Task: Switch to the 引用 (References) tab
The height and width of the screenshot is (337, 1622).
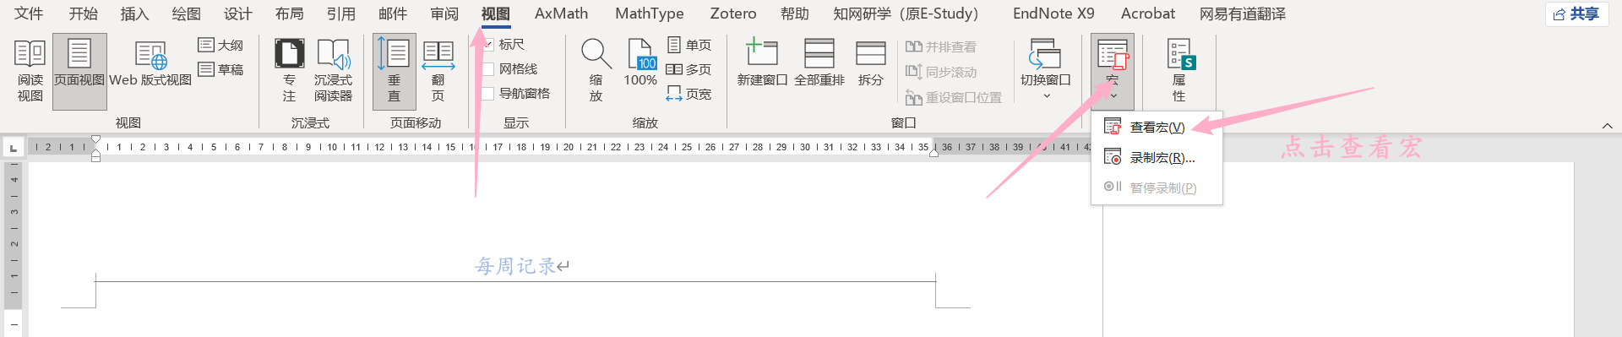Action: [x=340, y=14]
